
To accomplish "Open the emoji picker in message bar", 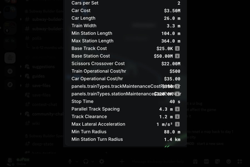I will click(x=229, y=161).
